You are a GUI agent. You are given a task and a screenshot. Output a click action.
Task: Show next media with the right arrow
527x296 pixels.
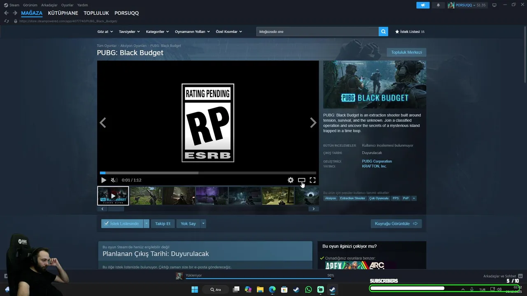pyautogui.click(x=313, y=123)
